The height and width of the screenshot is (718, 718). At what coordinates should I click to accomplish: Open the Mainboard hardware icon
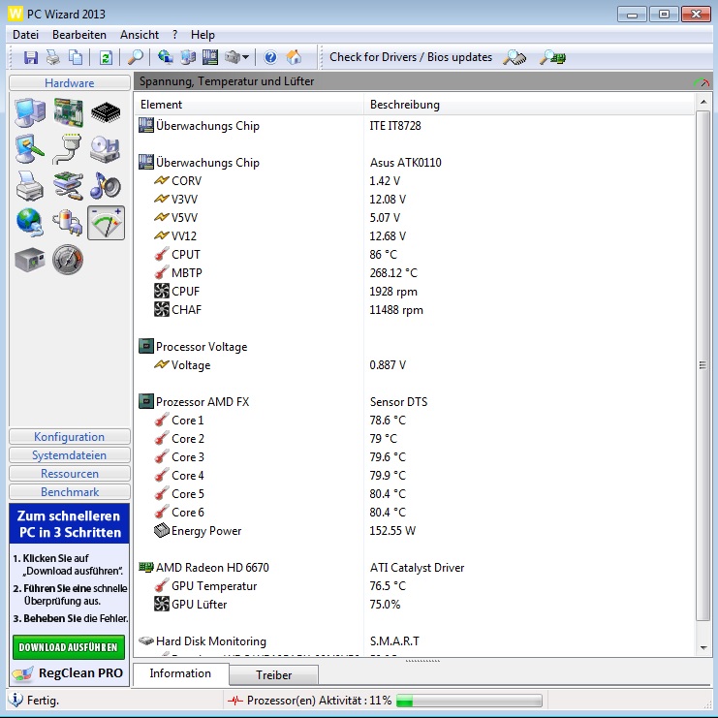(68, 112)
